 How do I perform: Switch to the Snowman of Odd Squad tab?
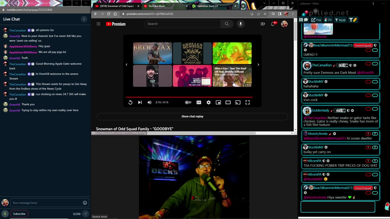[x=117, y=6]
